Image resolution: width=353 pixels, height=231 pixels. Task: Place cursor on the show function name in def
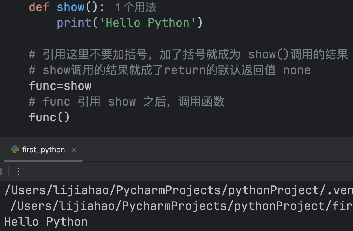point(70,7)
